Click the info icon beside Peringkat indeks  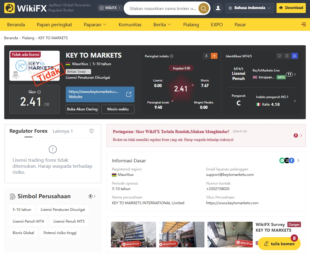(x=172, y=56)
